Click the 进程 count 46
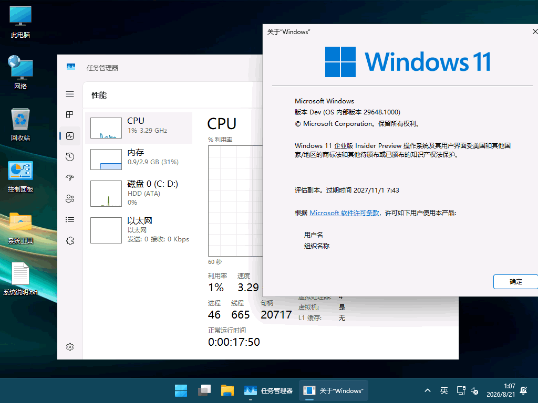Screen dimensions: 538x403 [x=214, y=315]
